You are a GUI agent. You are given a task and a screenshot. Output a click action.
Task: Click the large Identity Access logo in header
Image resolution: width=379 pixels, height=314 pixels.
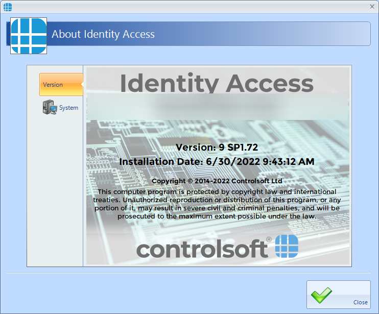(x=29, y=36)
